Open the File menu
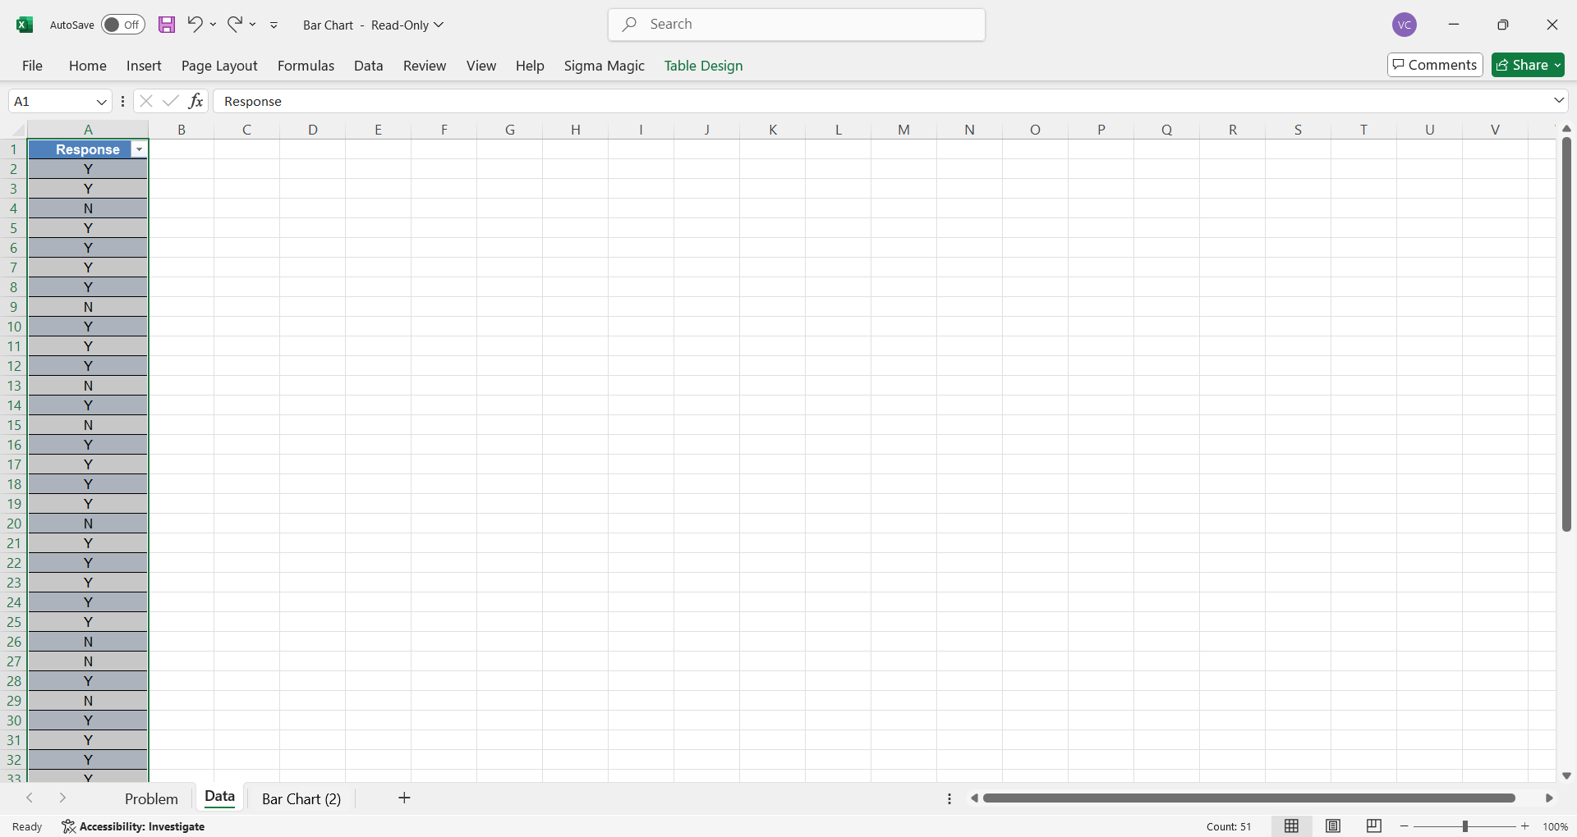The width and height of the screenshot is (1577, 837). (x=33, y=66)
